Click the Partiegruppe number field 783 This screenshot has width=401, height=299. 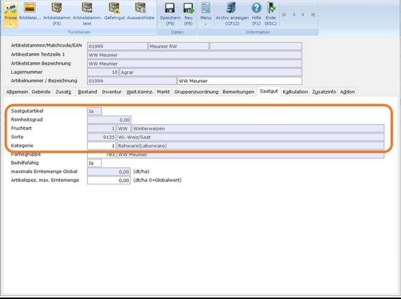[101, 155]
